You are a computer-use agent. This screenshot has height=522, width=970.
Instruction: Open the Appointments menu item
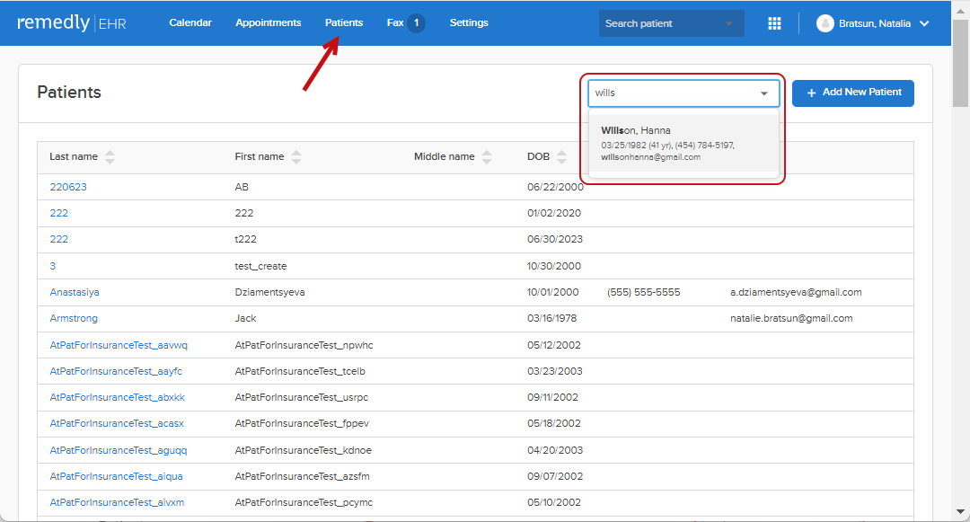click(x=268, y=22)
